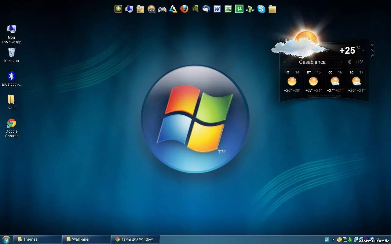
Task: Click the first network computers tray icon
Action: tap(356, 239)
